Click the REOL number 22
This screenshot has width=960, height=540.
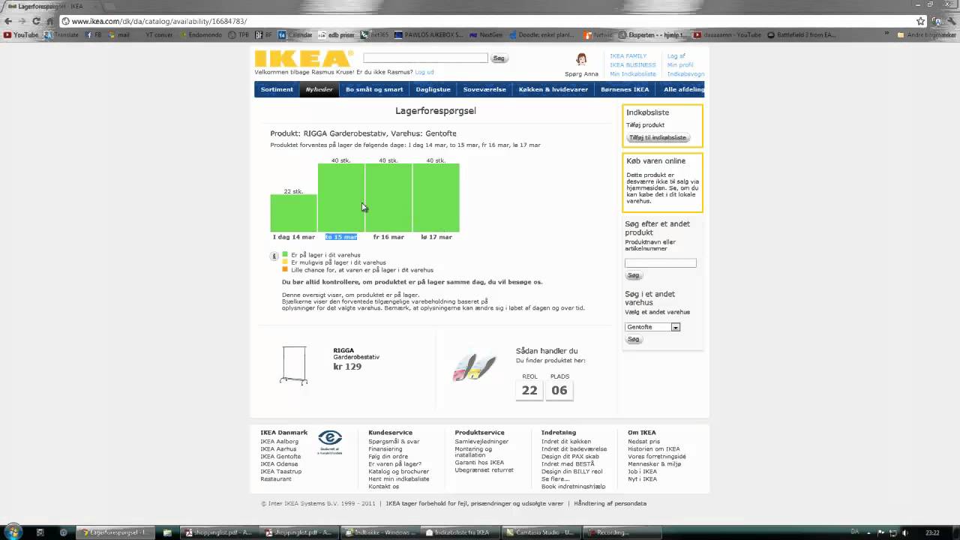(529, 390)
